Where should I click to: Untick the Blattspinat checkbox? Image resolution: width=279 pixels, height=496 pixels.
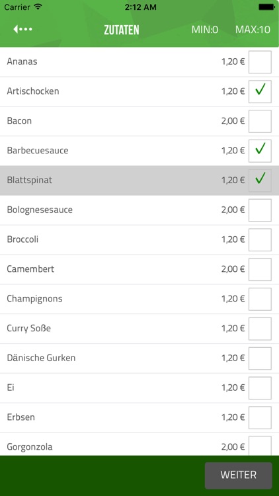click(x=260, y=181)
